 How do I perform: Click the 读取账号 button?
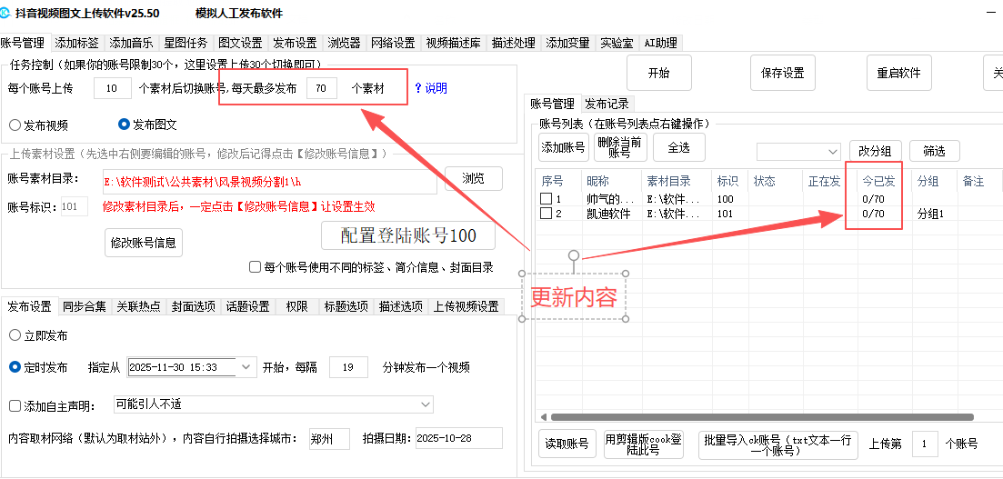(567, 444)
